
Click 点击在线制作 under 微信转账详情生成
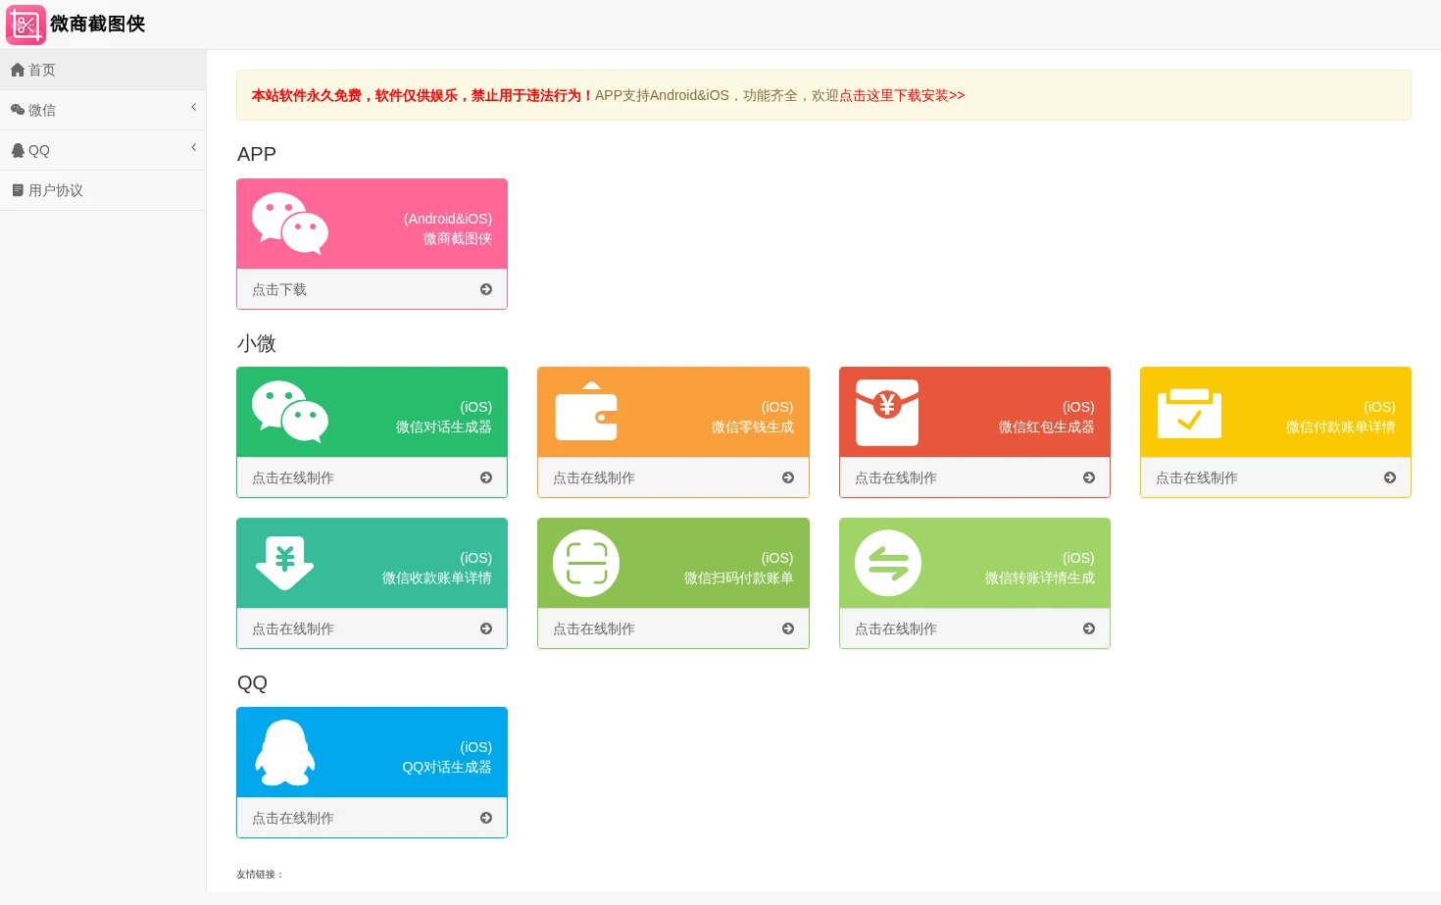tap(896, 628)
